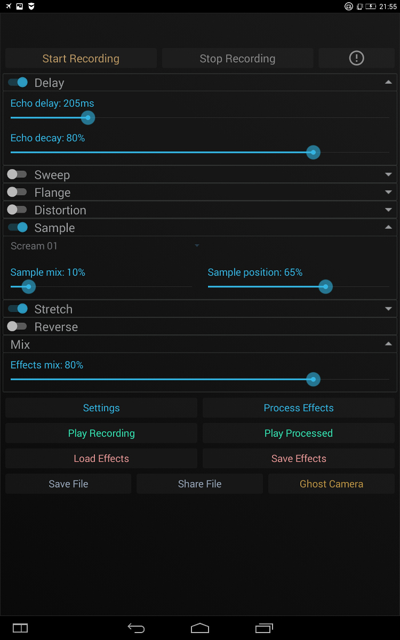400x640 pixels.
Task: Tap the Process Effects button
Action: click(299, 408)
